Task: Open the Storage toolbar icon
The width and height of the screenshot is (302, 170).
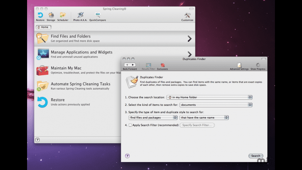Action: [x=51, y=15]
